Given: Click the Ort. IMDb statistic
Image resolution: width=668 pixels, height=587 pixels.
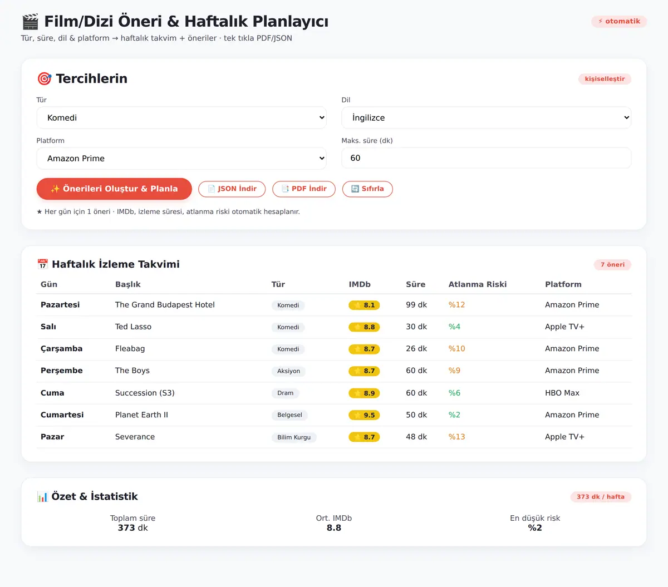Looking at the screenshot, I should coord(334,523).
